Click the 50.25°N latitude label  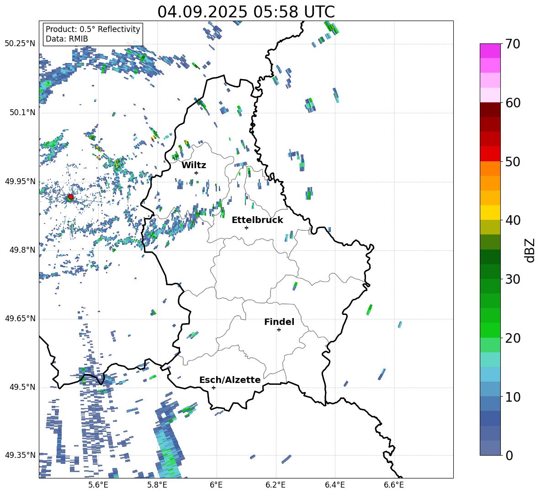click(20, 44)
